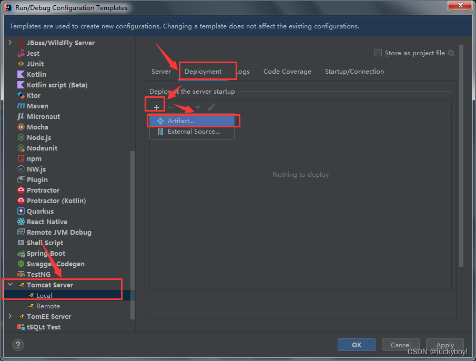Click the npm template icon
476x361 pixels.
(21, 158)
